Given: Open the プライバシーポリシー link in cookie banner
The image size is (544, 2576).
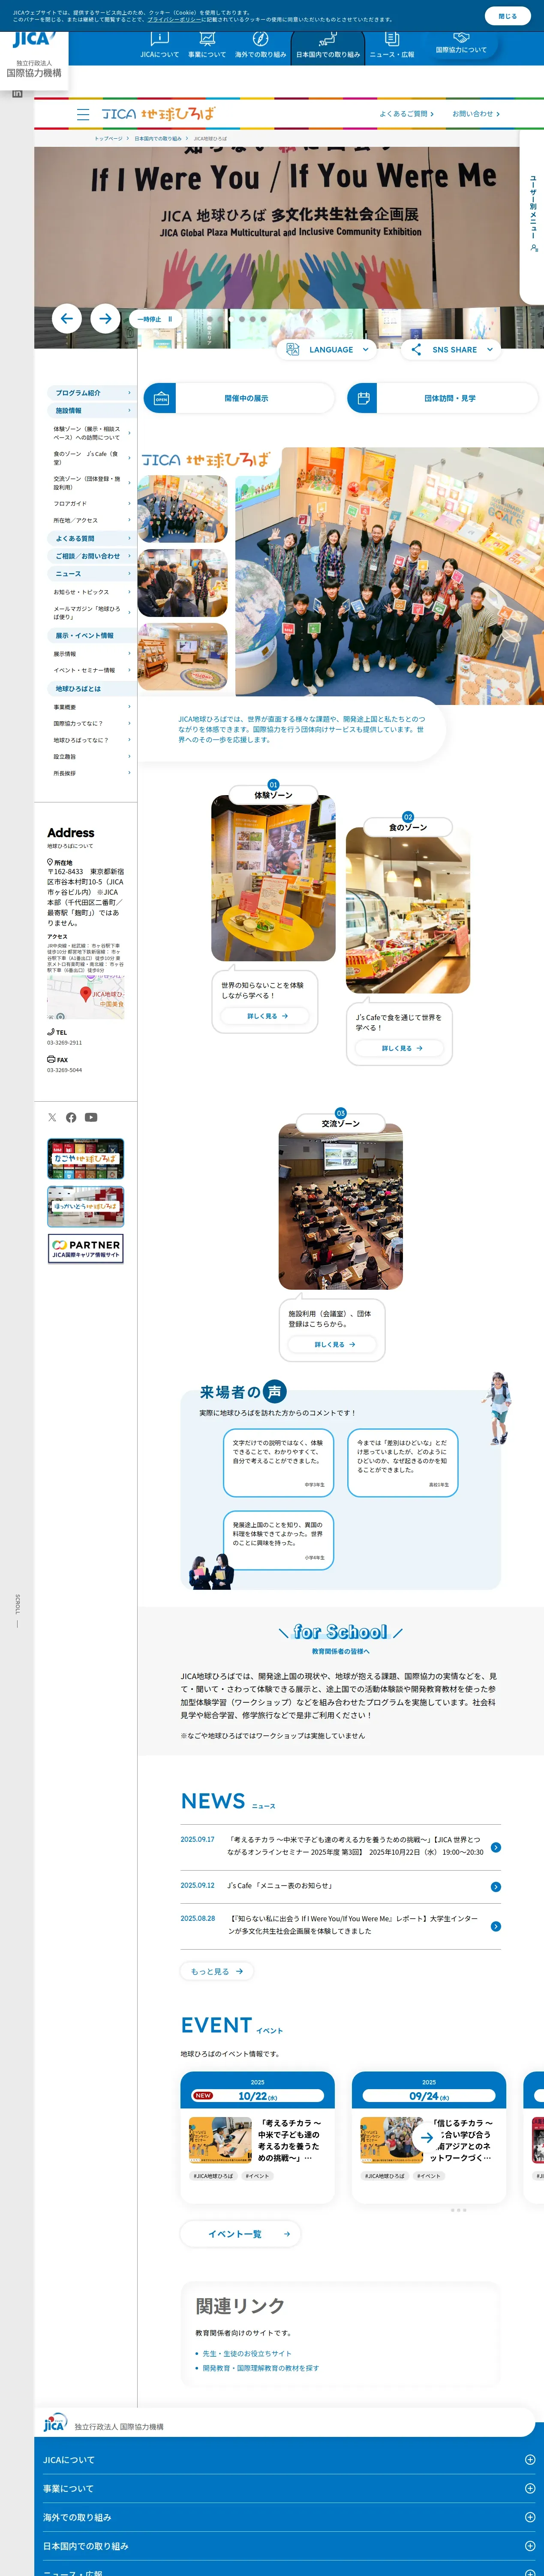Looking at the screenshot, I should pos(174,19).
